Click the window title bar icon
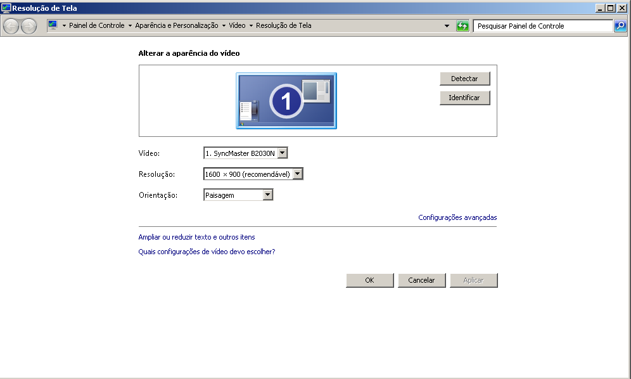This screenshot has width=631, height=379. click(6, 8)
